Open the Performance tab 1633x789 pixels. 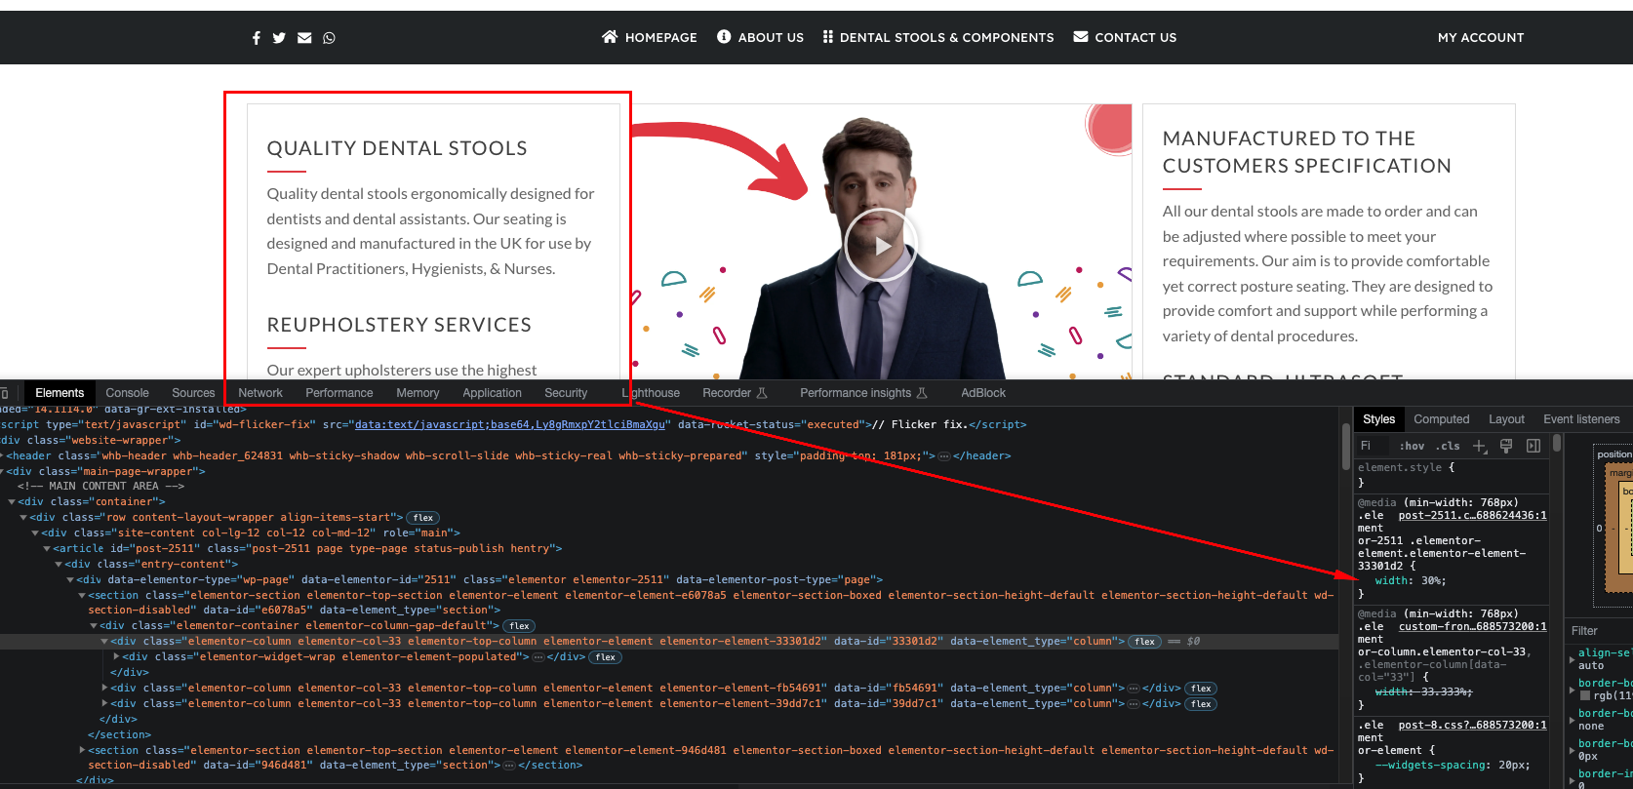[x=339, y=393]
